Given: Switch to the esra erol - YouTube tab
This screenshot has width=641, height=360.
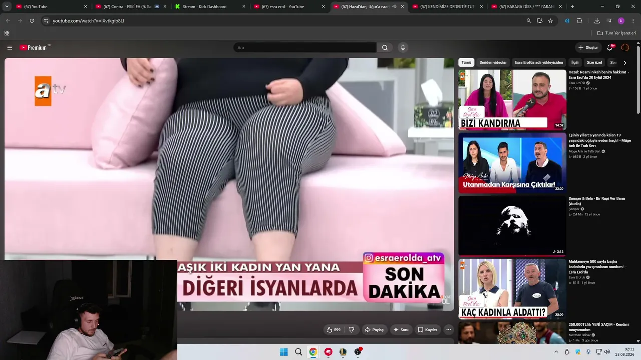Looking at the screenshot, I should point(289,7).
